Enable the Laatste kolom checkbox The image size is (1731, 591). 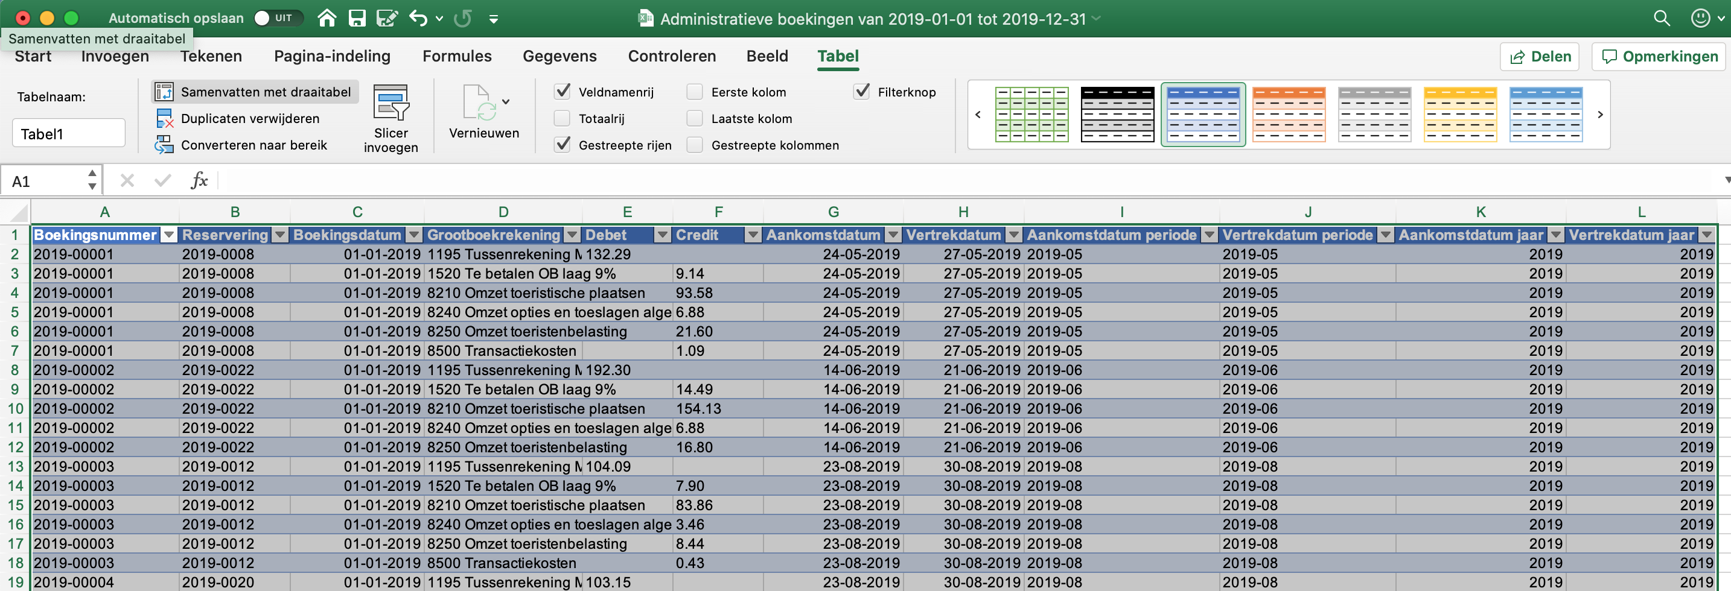[x=695, y=118]
